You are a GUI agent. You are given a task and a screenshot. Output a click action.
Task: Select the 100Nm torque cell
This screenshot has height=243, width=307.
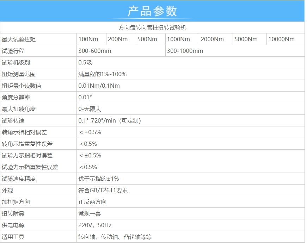(x=88, y=39)
